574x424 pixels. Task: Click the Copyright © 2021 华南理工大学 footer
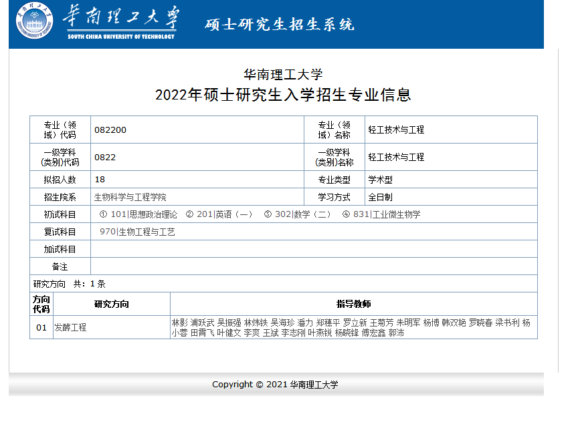[275, 385]
